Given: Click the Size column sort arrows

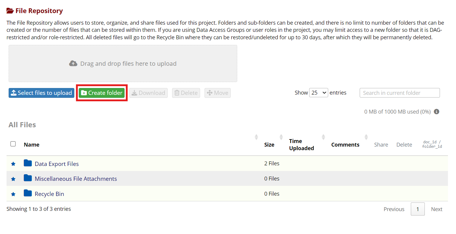Looking at the screenshot, I should 281,137.
